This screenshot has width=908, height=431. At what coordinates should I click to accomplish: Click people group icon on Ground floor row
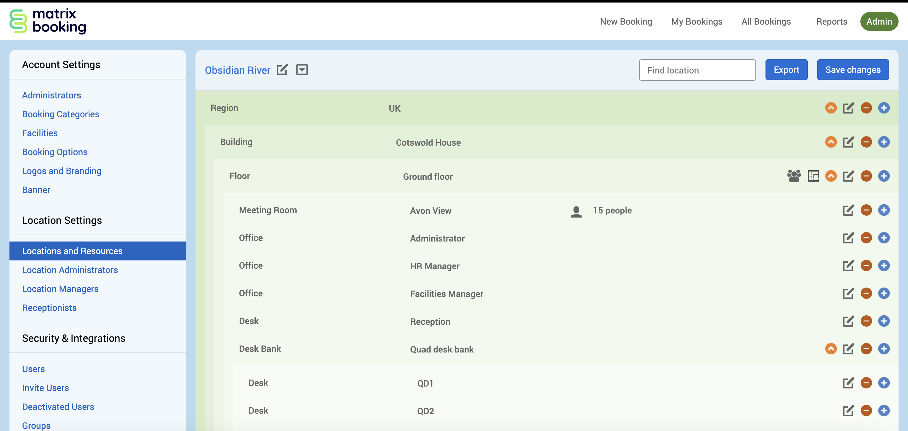point(794,176)
